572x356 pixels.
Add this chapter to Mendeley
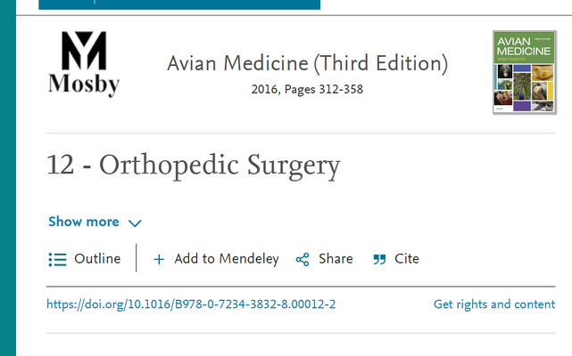click(216, 259)
